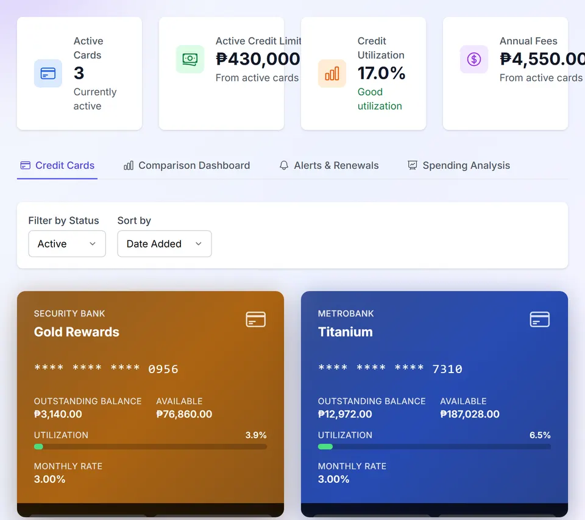Click the ₱430,000 active credit limit value

pos(258,59)
